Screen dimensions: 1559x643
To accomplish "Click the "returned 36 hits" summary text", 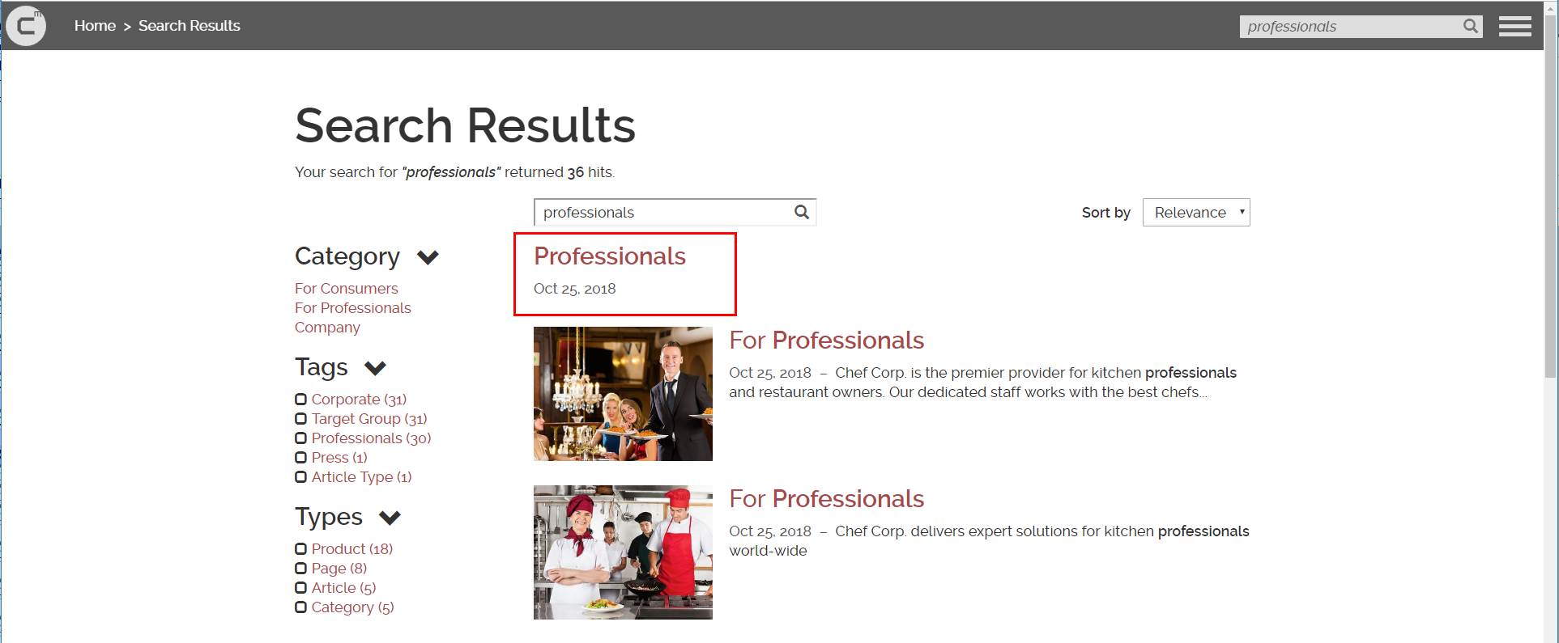I will pos(560,172).
